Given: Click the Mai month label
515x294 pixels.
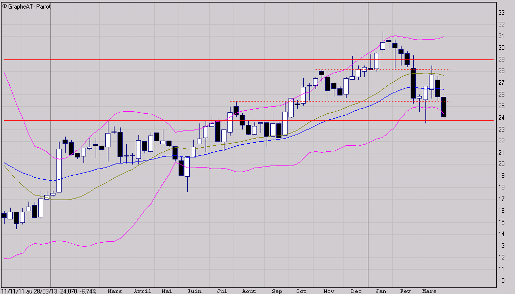Looking at the screenshot, I should pyautogui.click(x=167, y=291).
